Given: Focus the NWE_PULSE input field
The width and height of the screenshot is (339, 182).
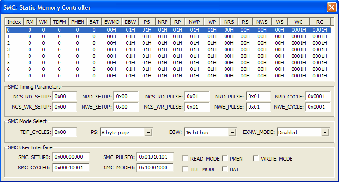Looking at the screenshot, I should [x=258, y=107].
